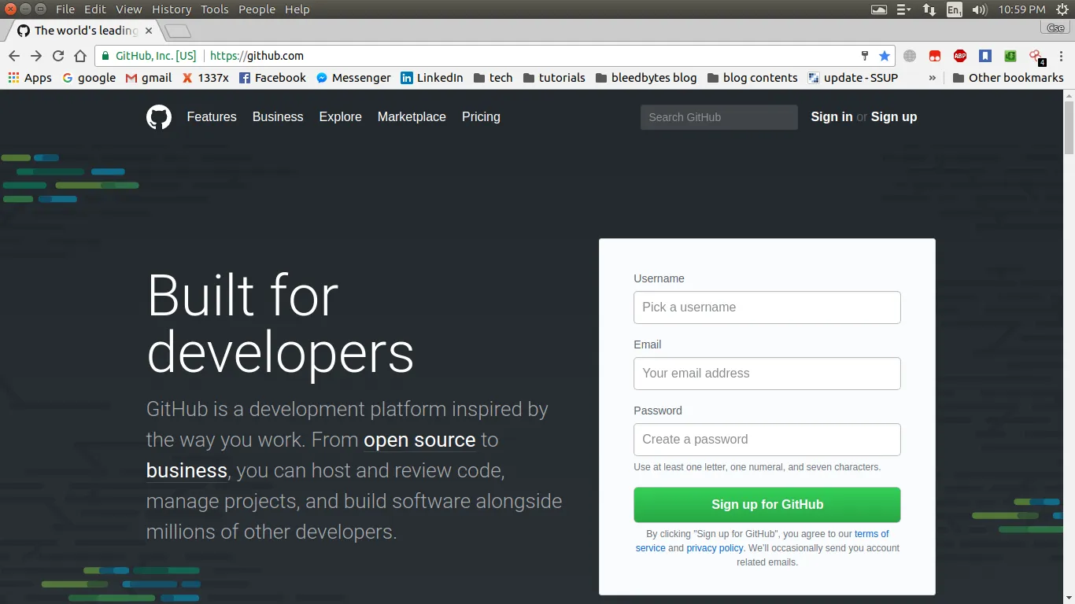Click the back arrow navigation icon
Viewport: 1075px width, 604px height.
point(14,56)
